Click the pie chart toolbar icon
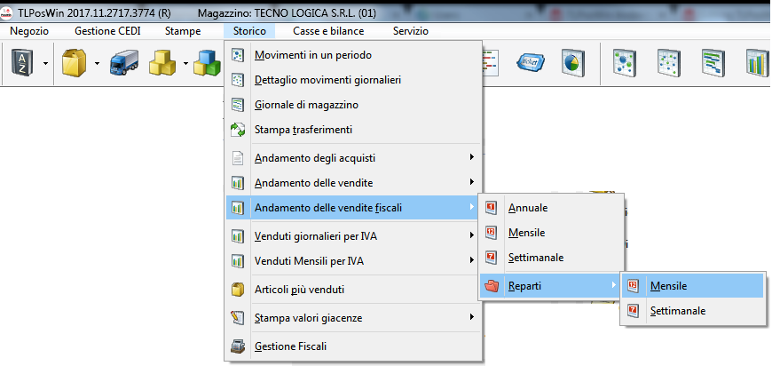The width and height of the screenshot is (772, 366). tap(572, 63)
